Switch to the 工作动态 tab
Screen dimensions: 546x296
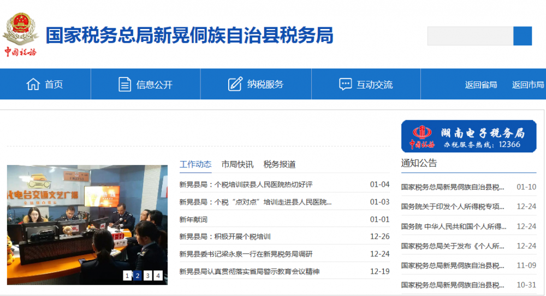pos(195,164)
